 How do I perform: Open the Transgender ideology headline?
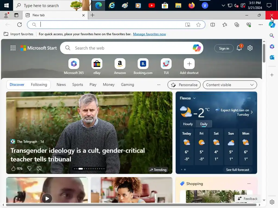point(78,155)
